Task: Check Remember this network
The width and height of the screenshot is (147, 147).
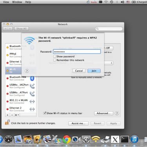Action: 54,60
